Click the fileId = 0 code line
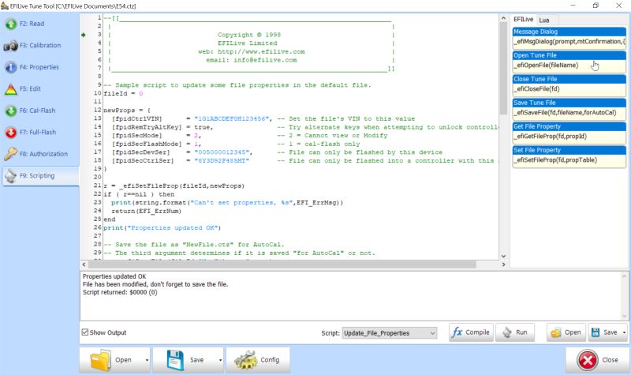This screenshot has width=631, height=375. pyautogui.click(x=123, y=93)
